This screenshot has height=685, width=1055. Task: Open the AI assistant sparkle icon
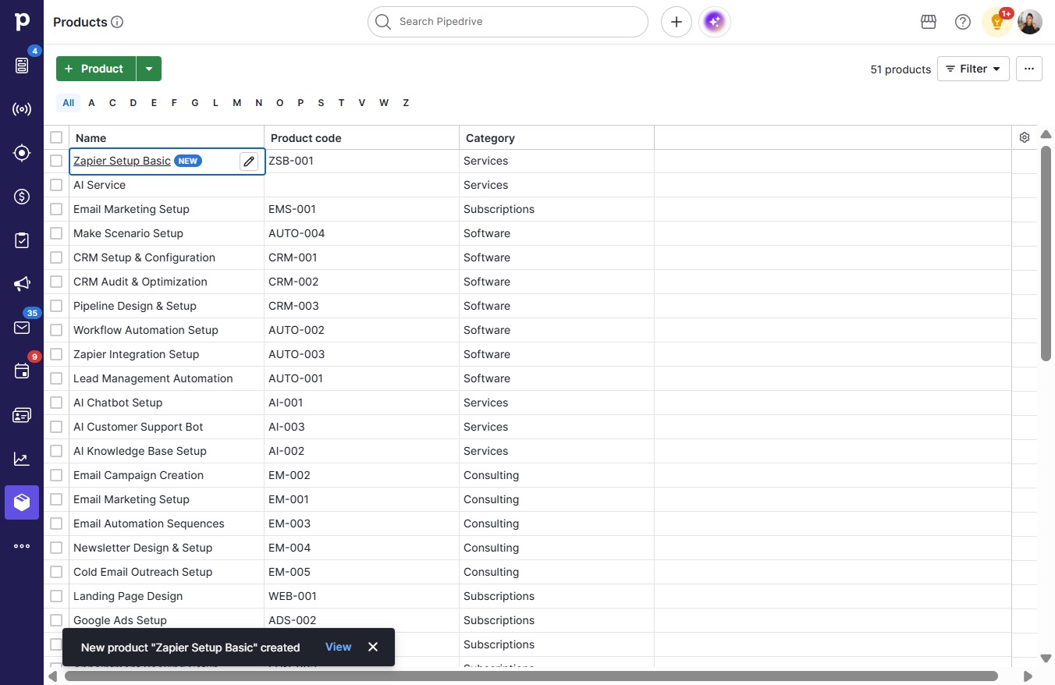click(x=715, y=22)
